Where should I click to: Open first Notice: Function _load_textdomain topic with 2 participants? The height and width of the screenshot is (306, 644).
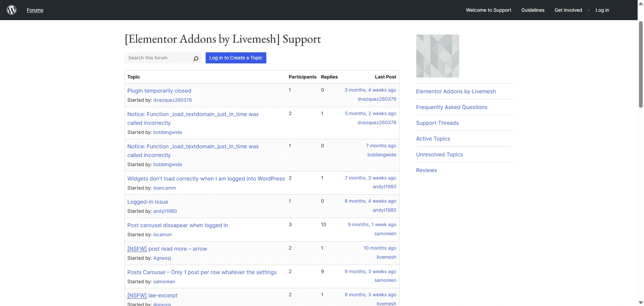click(193, 118)
